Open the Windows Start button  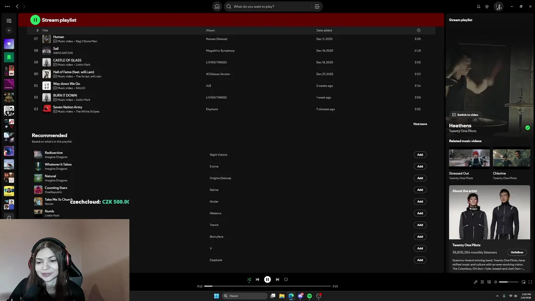tap(217, 296)
